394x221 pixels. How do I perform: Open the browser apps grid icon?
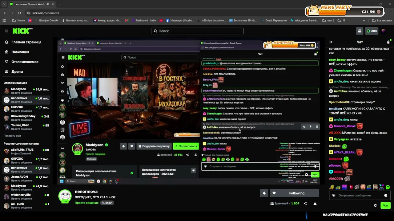click(4, 21)
